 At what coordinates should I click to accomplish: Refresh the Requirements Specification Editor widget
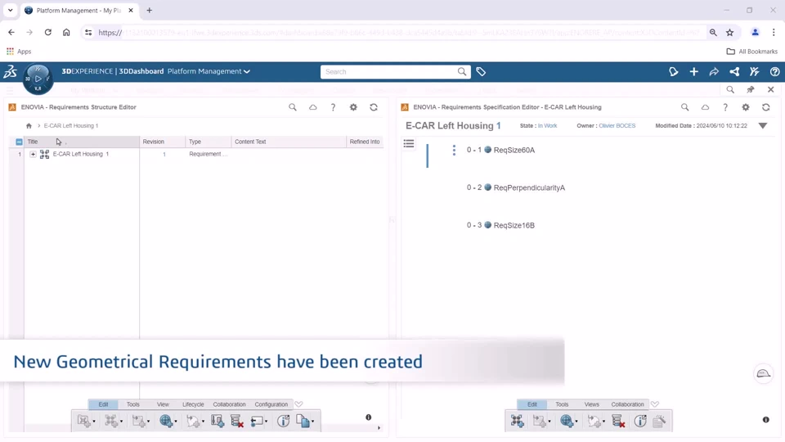point(765,107)
